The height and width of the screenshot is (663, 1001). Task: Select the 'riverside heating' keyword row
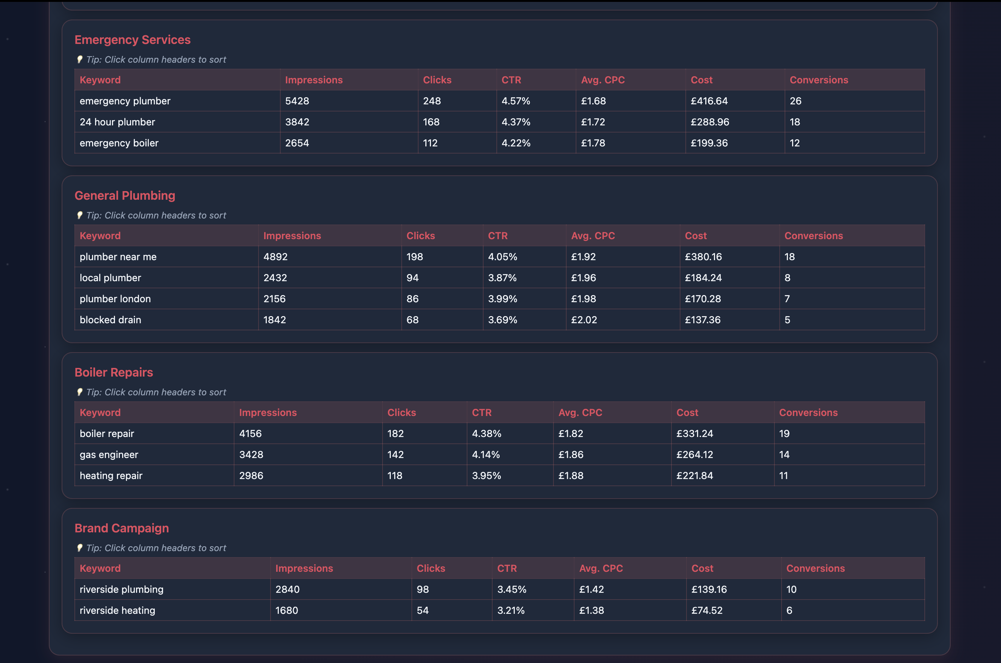click(x=117, y=610)
